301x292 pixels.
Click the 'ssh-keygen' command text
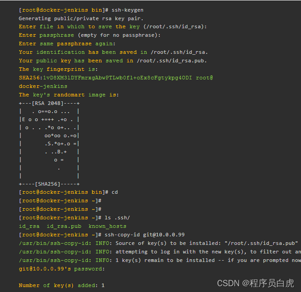[127, 10]
